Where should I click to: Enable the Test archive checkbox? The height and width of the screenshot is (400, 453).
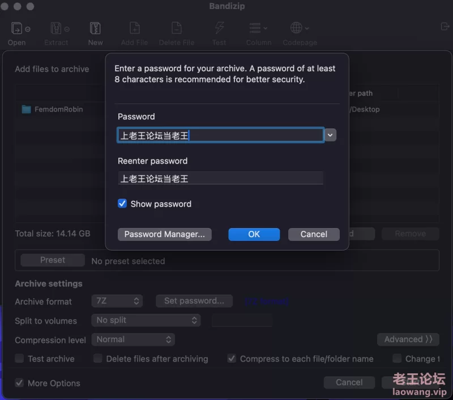click(x=19, y=359)
